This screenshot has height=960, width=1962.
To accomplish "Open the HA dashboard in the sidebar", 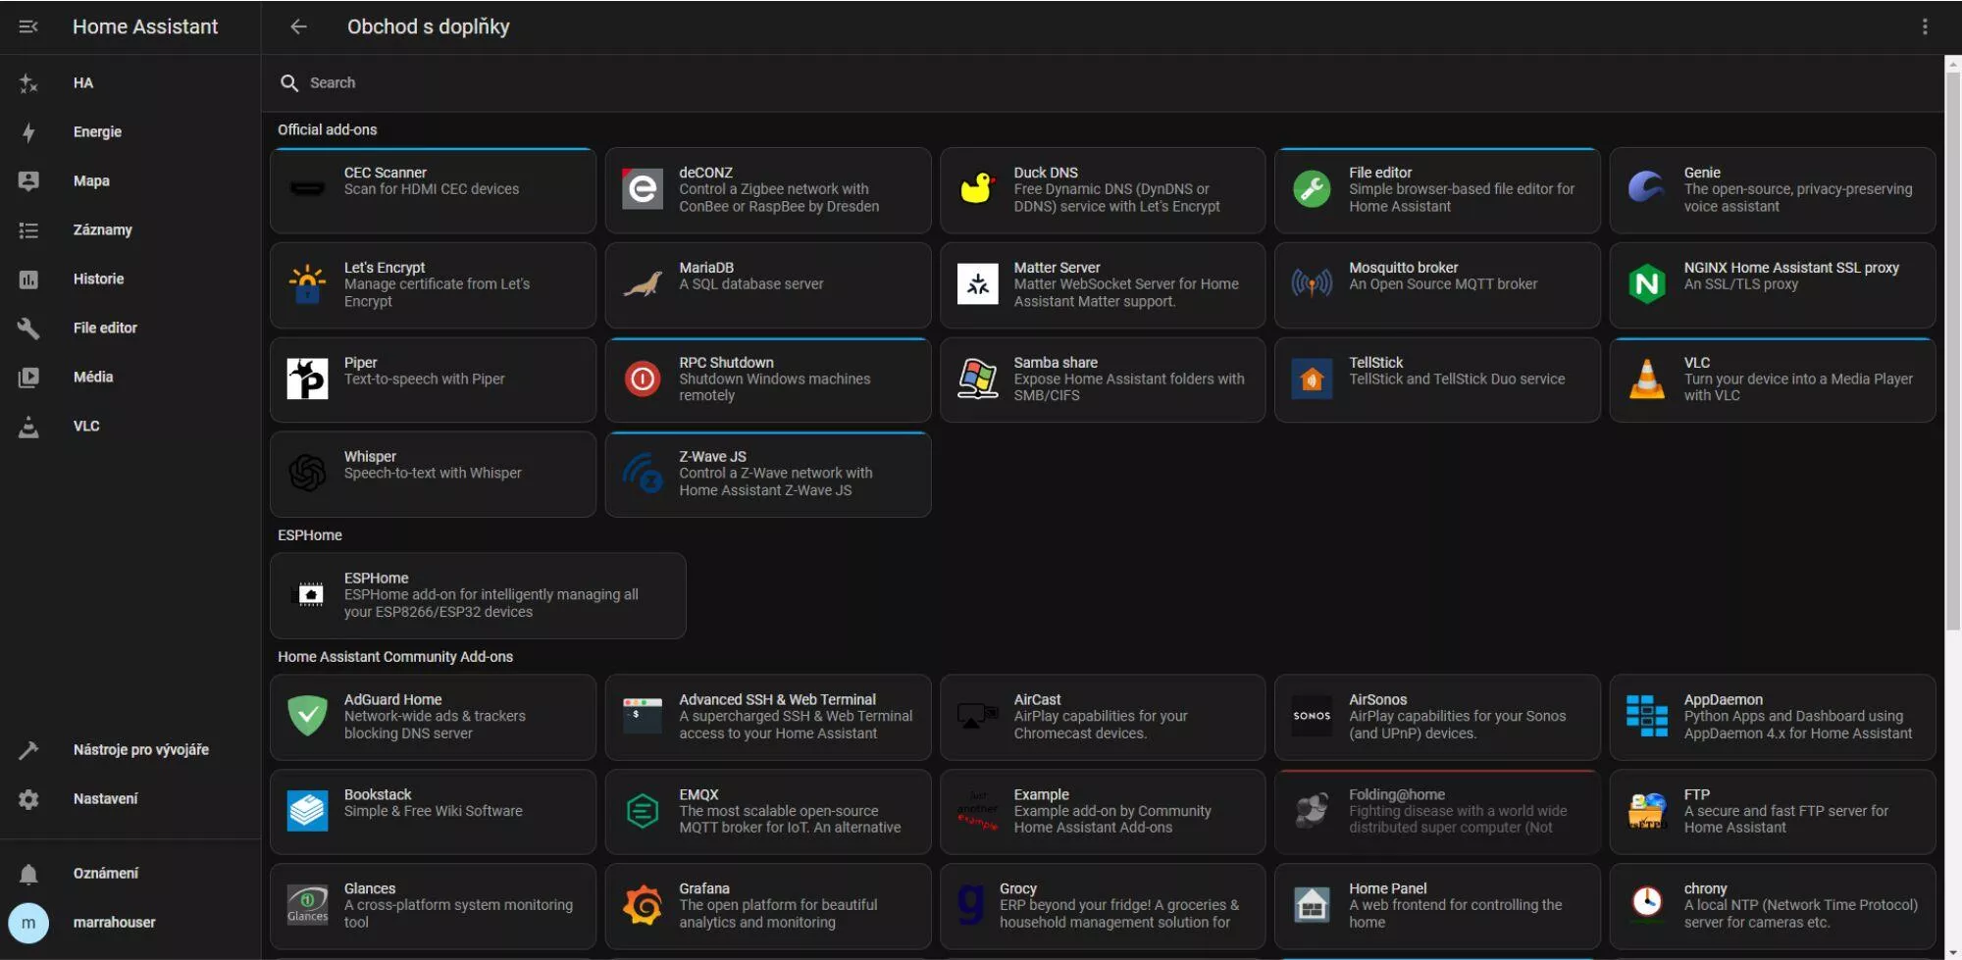I will (x=130, y=83).
